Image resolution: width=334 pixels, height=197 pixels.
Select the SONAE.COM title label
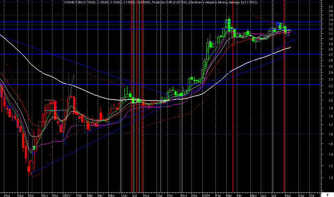pos(71,2)
